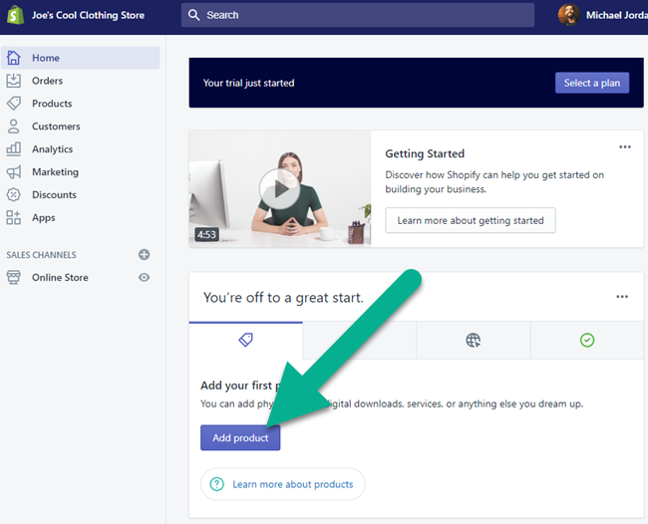Image resolution: width=648 pixels, height=524 pixels.
Task: Navigate to Marketing
Action: 55,172
